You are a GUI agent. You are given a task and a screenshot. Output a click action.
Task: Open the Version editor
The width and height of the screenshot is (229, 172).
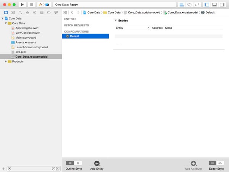click(x=197, y=5)
